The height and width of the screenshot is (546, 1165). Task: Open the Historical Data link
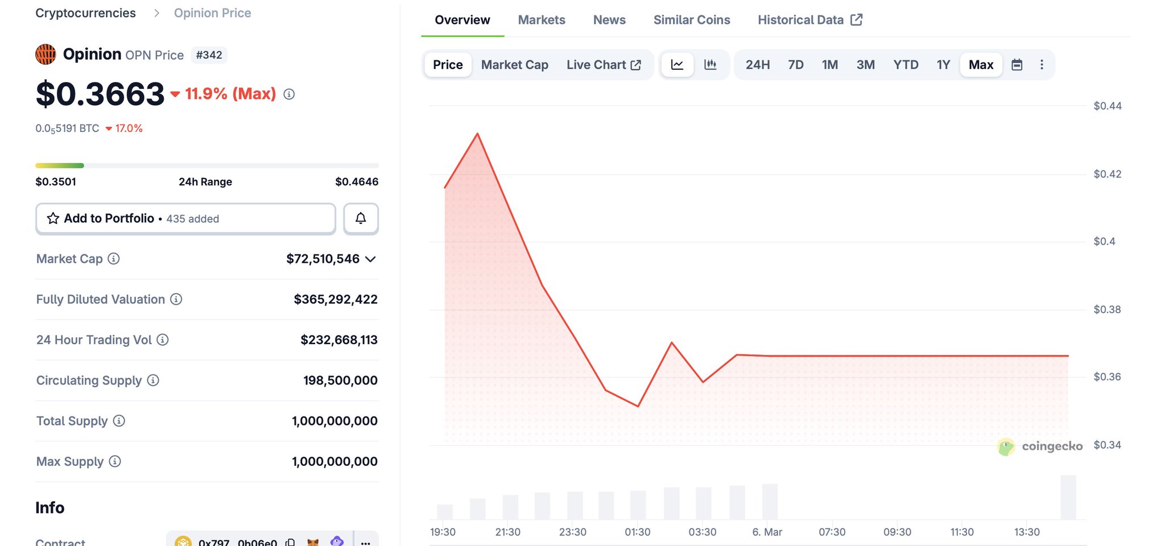pos(809,20)
